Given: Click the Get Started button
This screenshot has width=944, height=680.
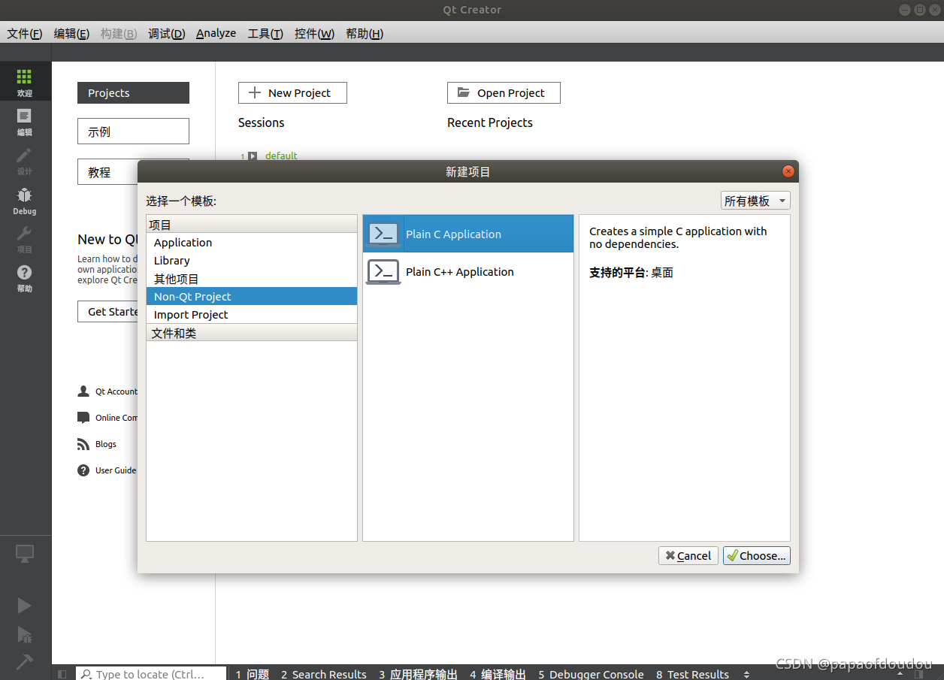Looking at the screenshot, I should [108, 311].
